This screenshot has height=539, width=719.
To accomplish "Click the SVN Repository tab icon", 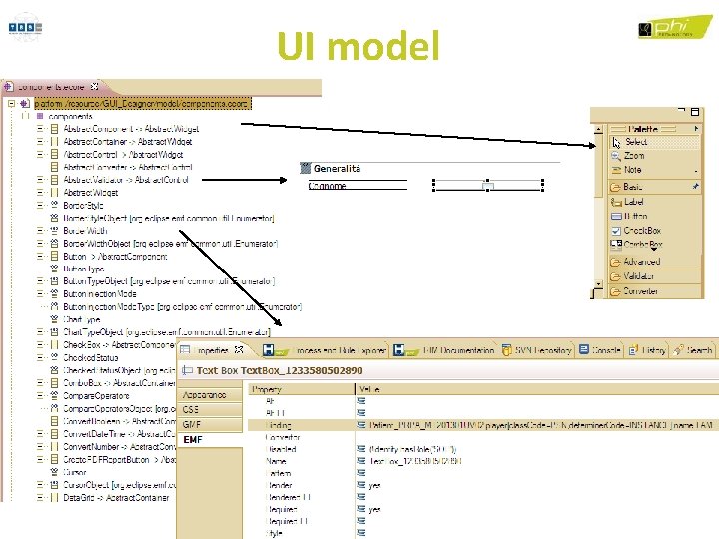I will (506, 350).
